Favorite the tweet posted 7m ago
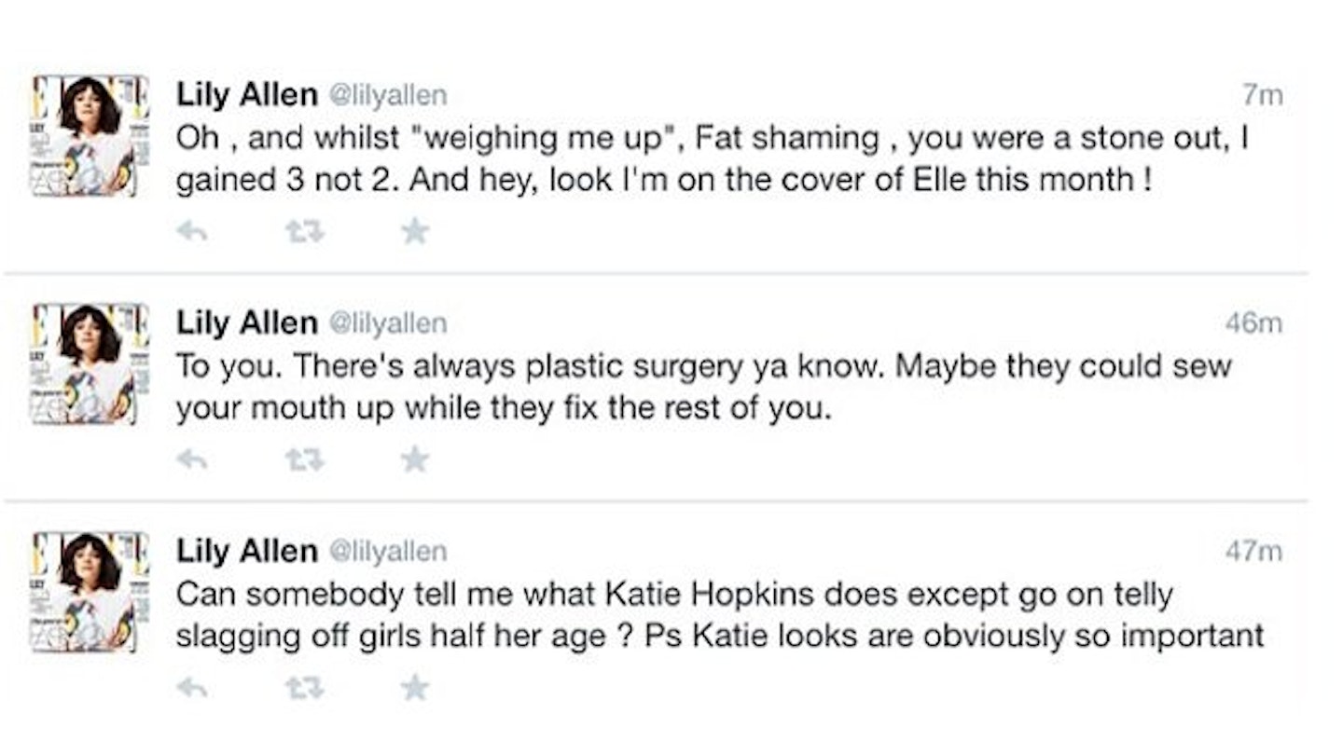The image size is (1343, 754). [x=414, y=230]
